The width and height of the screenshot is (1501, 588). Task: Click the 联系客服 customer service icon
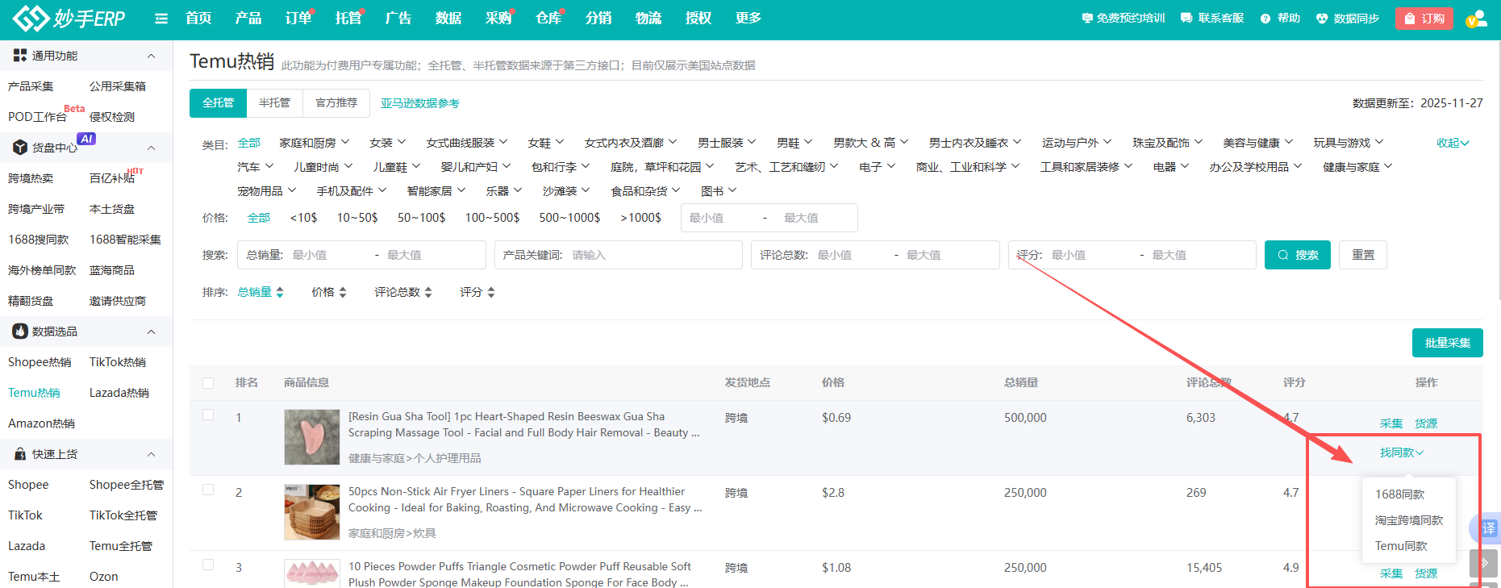[x=1186, y=18]
